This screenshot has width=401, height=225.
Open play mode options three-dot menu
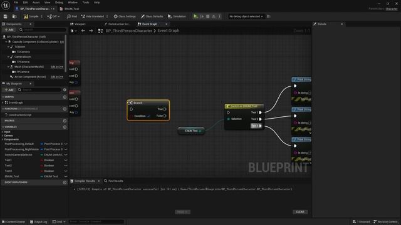coord(219,17)
